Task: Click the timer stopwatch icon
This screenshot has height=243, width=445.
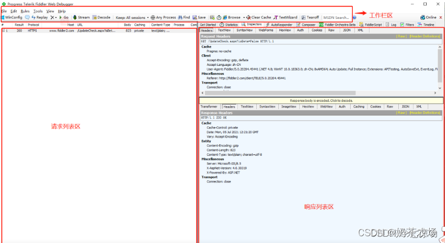Action: click(x=219, y=17)
